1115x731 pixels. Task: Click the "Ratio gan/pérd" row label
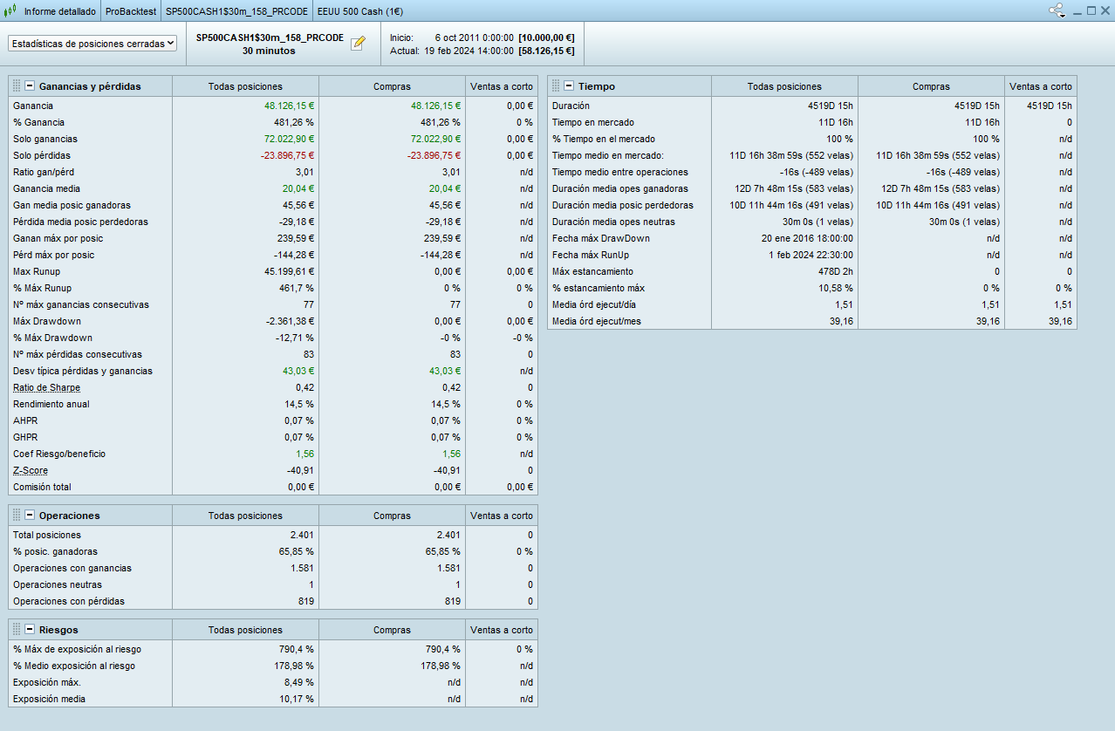point(44,172)
